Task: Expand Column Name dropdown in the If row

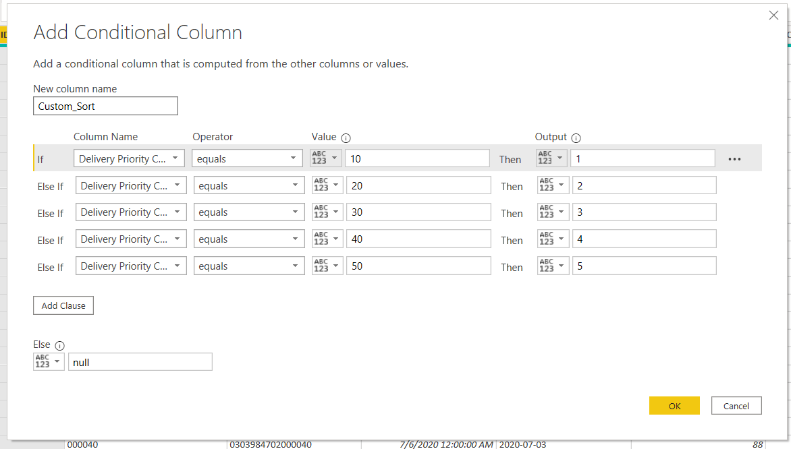Action: point(129,158)
